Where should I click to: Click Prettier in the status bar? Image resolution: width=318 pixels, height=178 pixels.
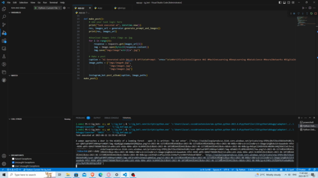(301, 170)
